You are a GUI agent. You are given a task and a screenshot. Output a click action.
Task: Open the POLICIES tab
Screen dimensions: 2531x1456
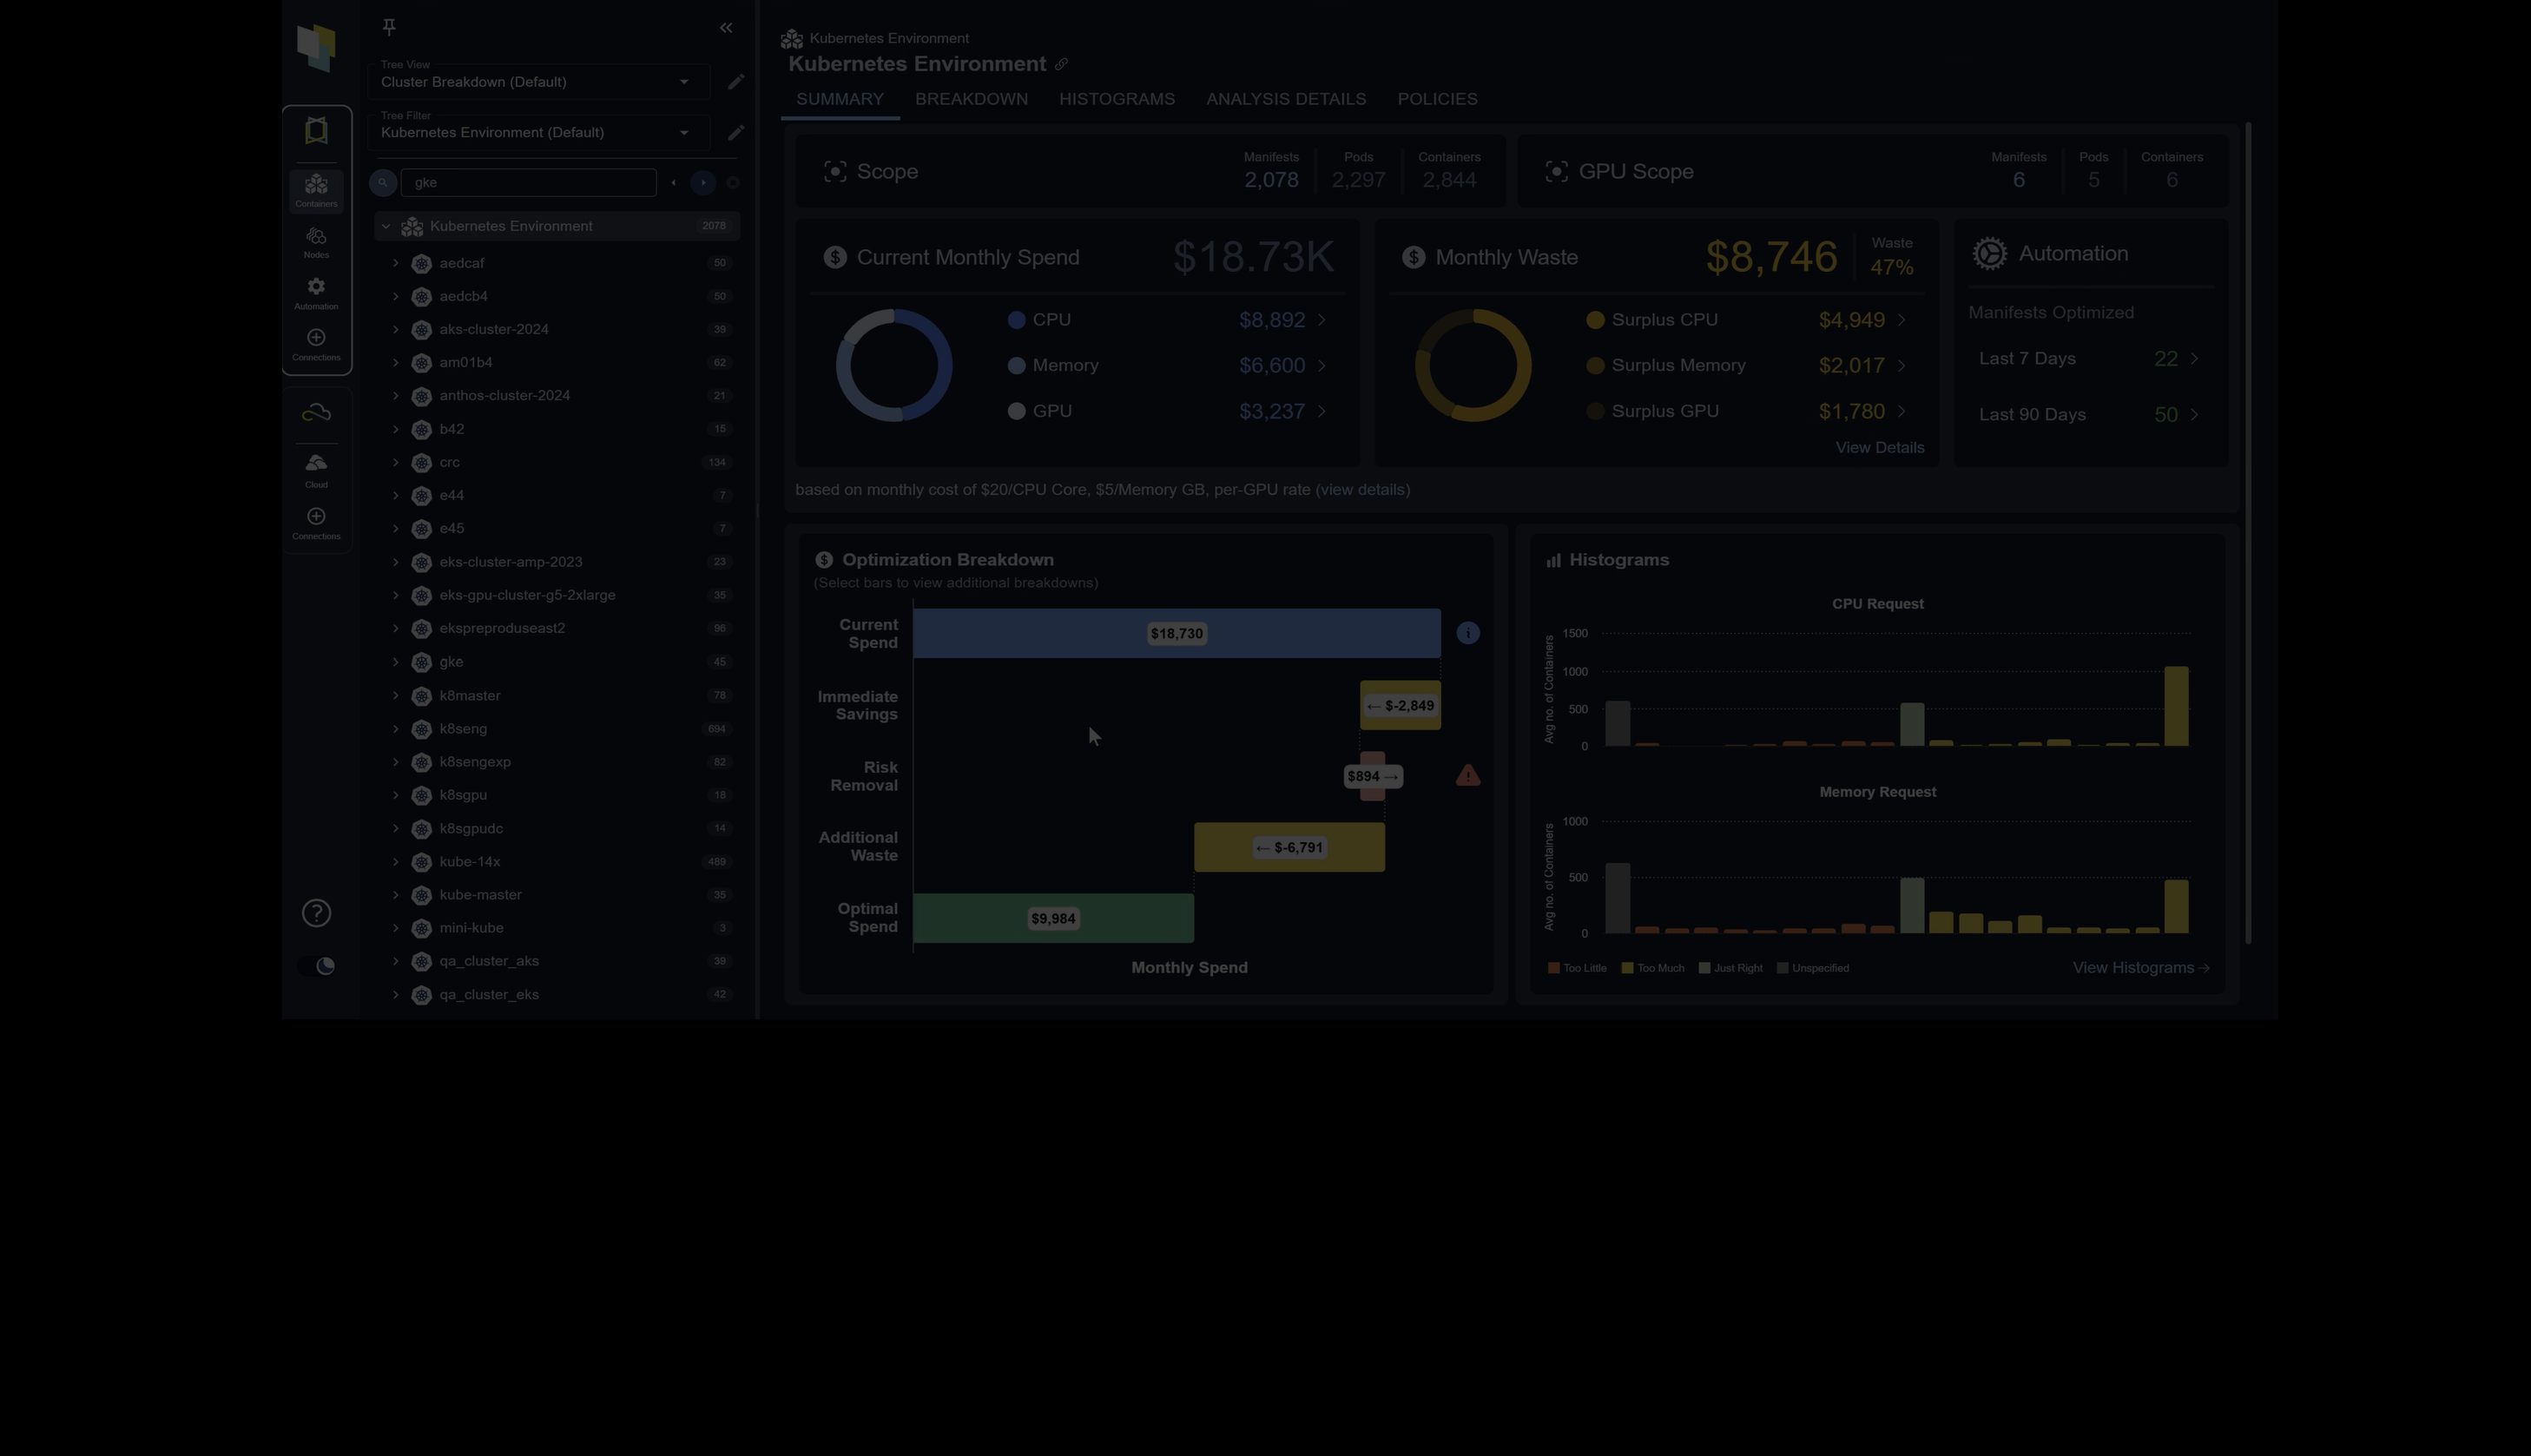pyautogui.click(x=1436, y=99)
